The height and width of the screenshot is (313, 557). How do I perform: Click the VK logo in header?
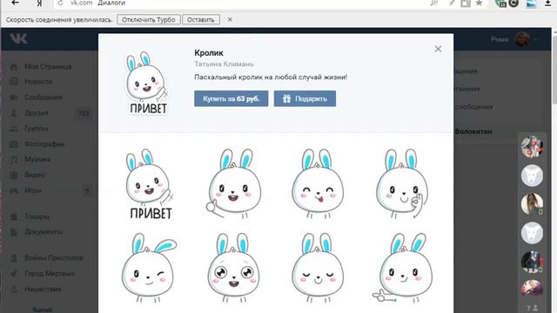tap(18, 38)
